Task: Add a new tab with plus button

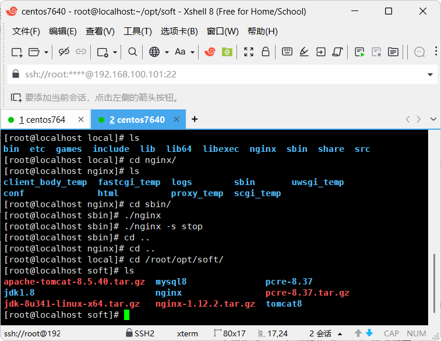Action: tap(195, 119)
